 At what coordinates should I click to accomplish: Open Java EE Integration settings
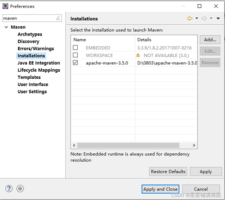pos(39,63)
